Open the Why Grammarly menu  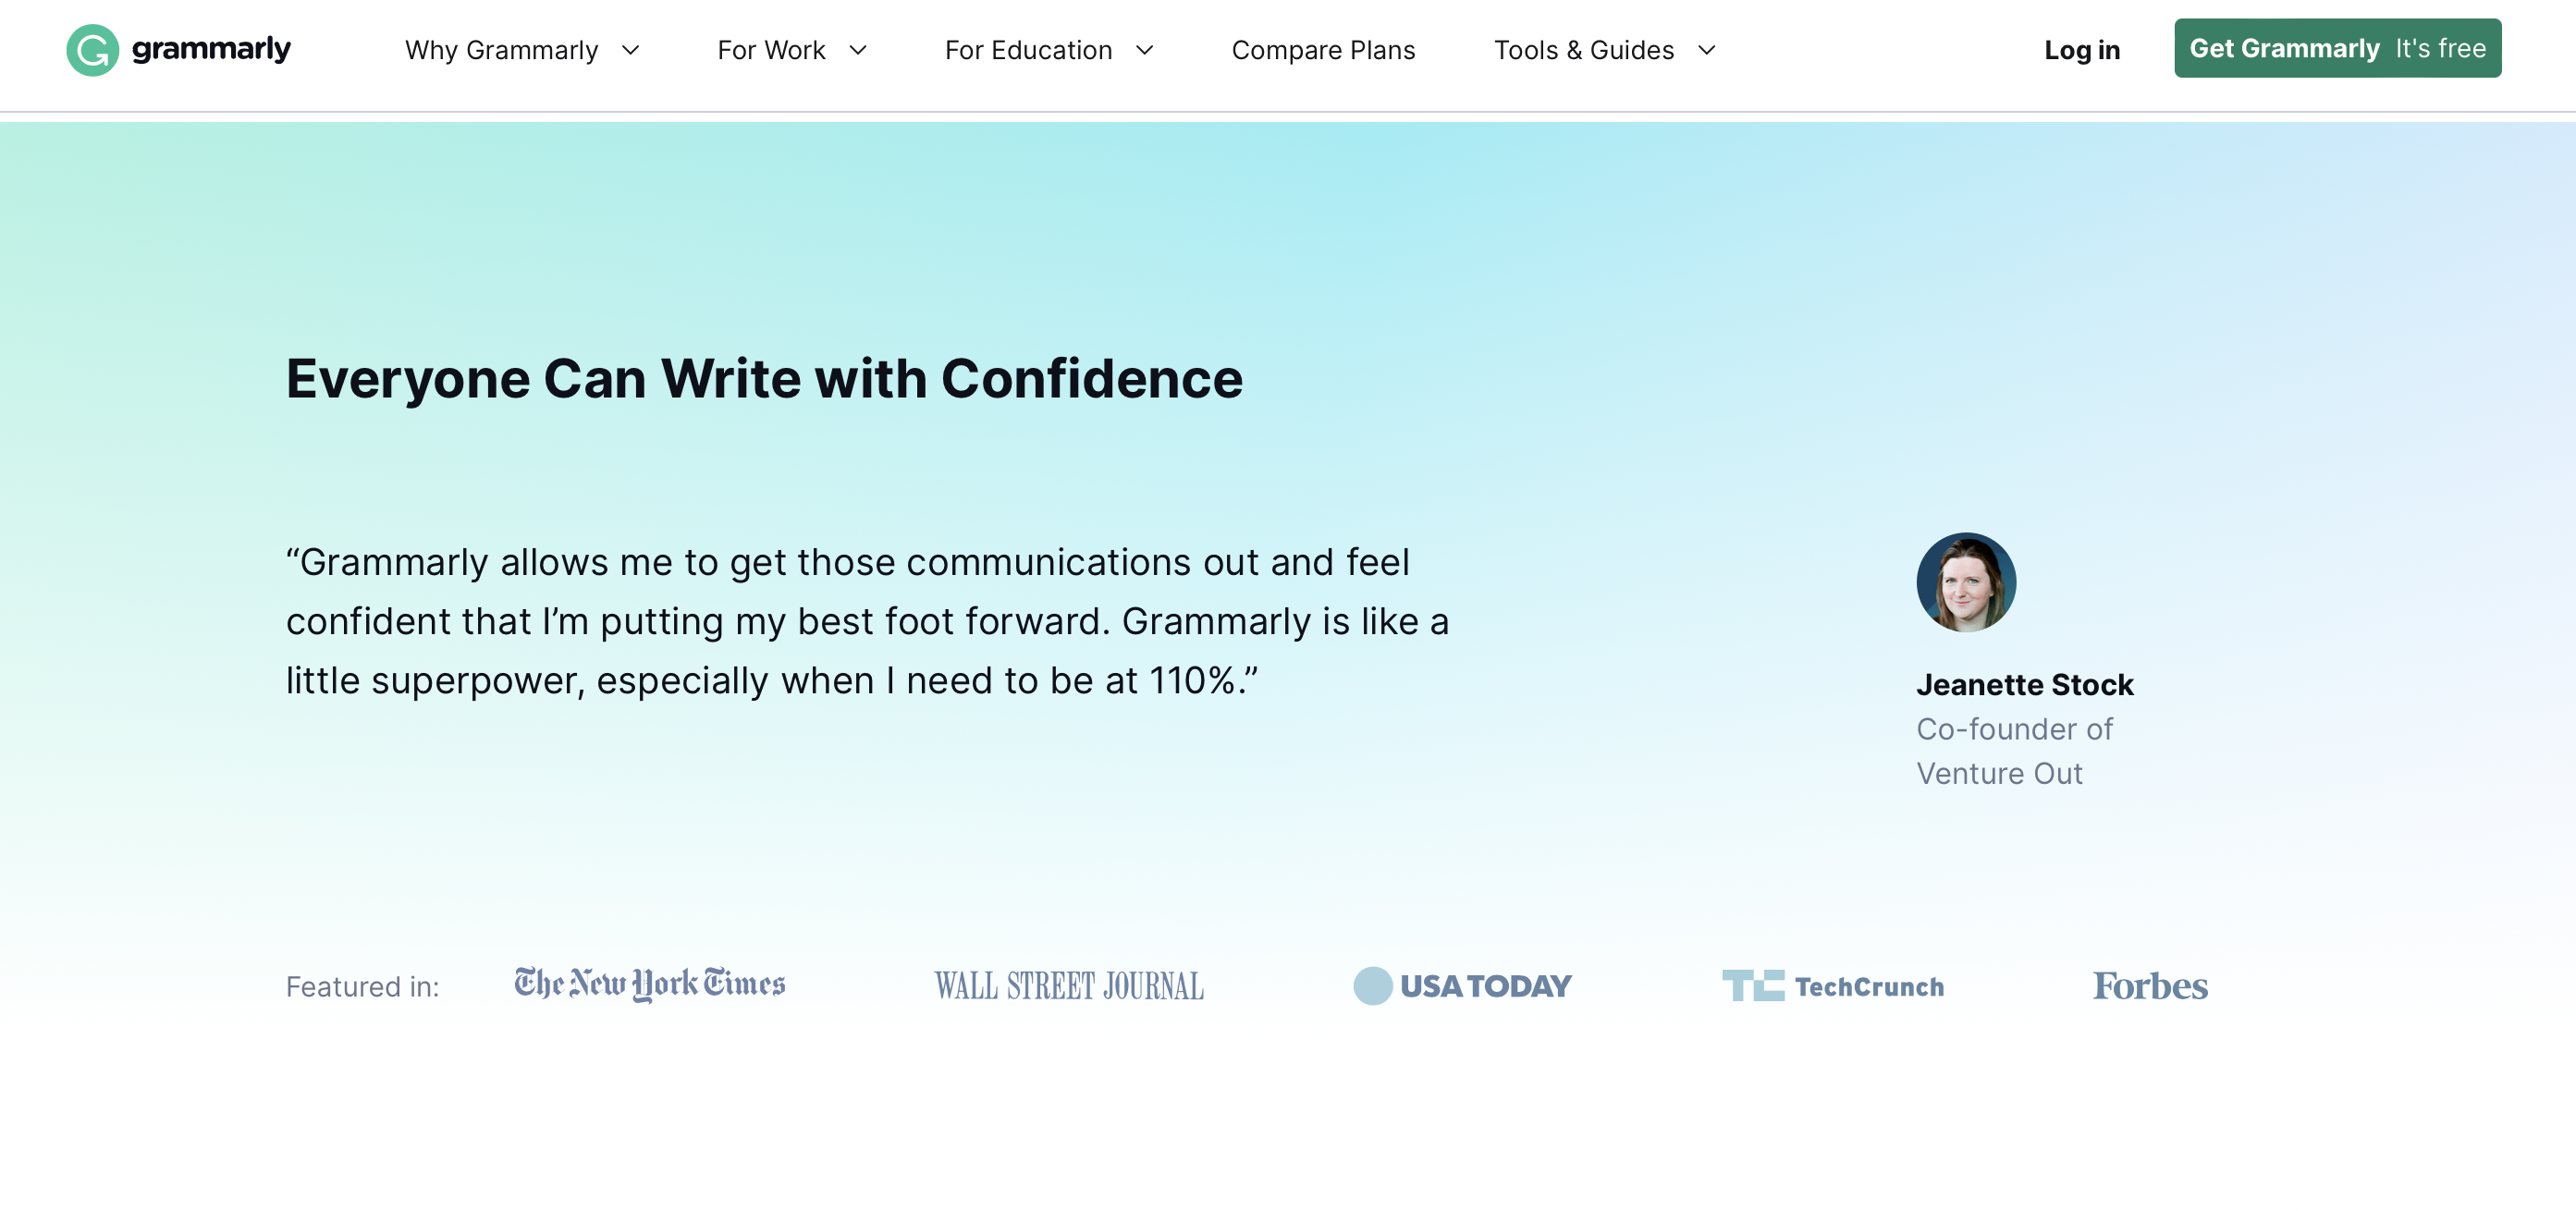coord(501,50)
